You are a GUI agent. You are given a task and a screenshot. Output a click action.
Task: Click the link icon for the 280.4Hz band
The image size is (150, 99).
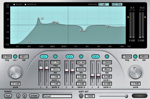[x=70, y=57]
